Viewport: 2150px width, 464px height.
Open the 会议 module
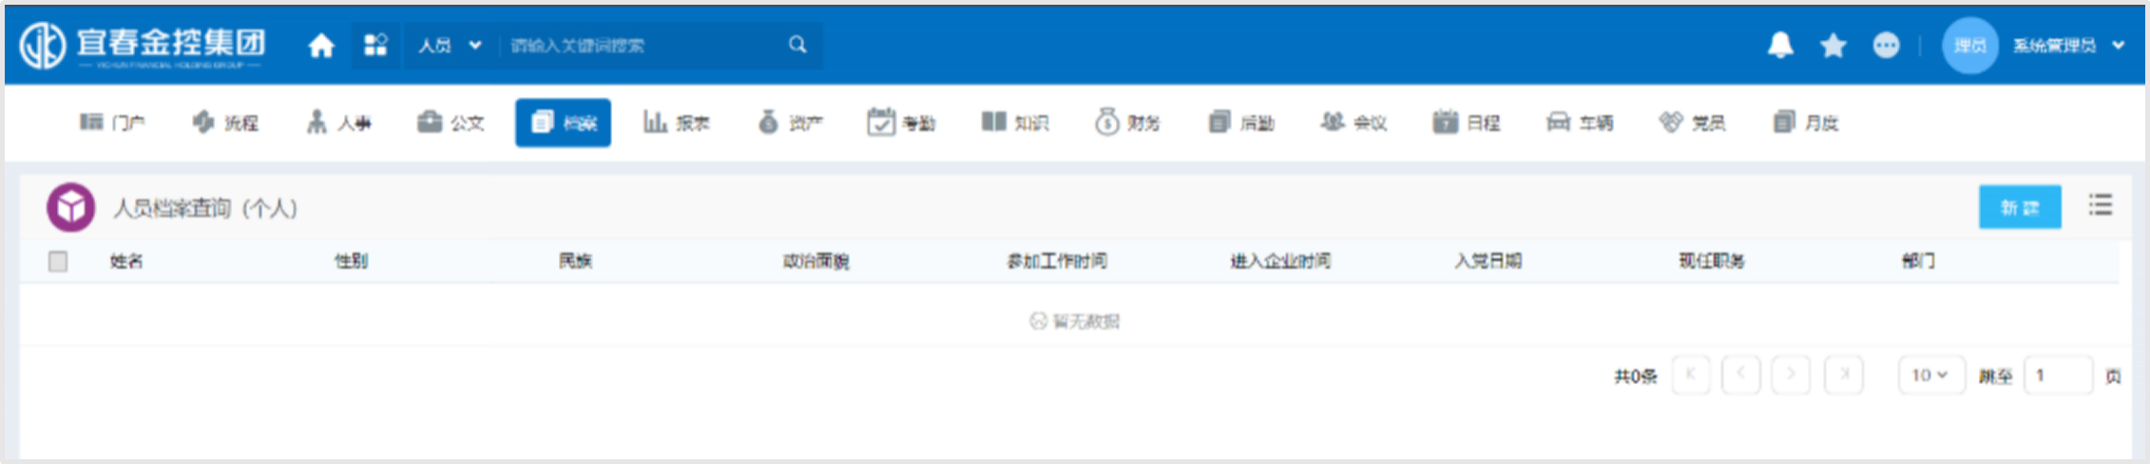(x=1353, y=123)
